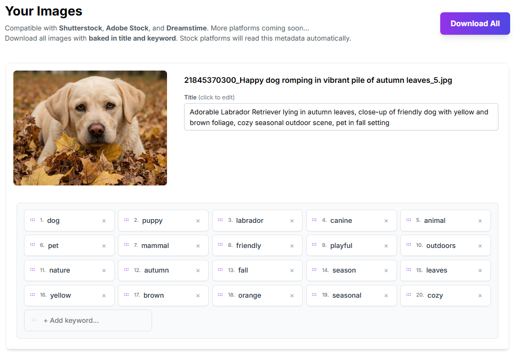Click drag handle of 'yellow' keyword

point(32,295)
